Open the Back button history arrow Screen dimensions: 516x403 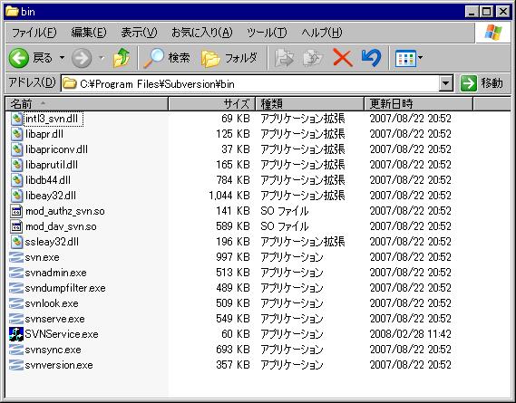click(62, 58)
